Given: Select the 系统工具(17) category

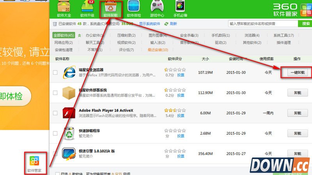Looking at the screenshot, I should point(284,35).
